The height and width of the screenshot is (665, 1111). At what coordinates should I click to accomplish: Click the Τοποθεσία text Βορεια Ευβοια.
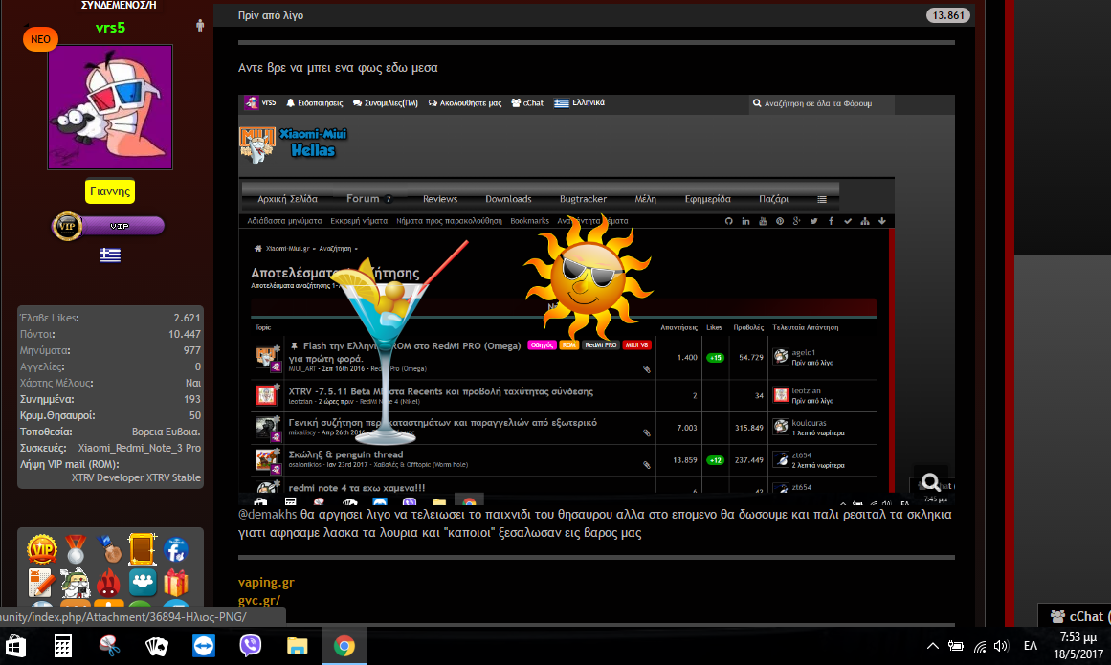(x=166, y=432)
